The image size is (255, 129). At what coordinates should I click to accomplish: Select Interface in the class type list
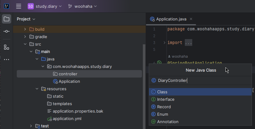click(x=166, y=99)
